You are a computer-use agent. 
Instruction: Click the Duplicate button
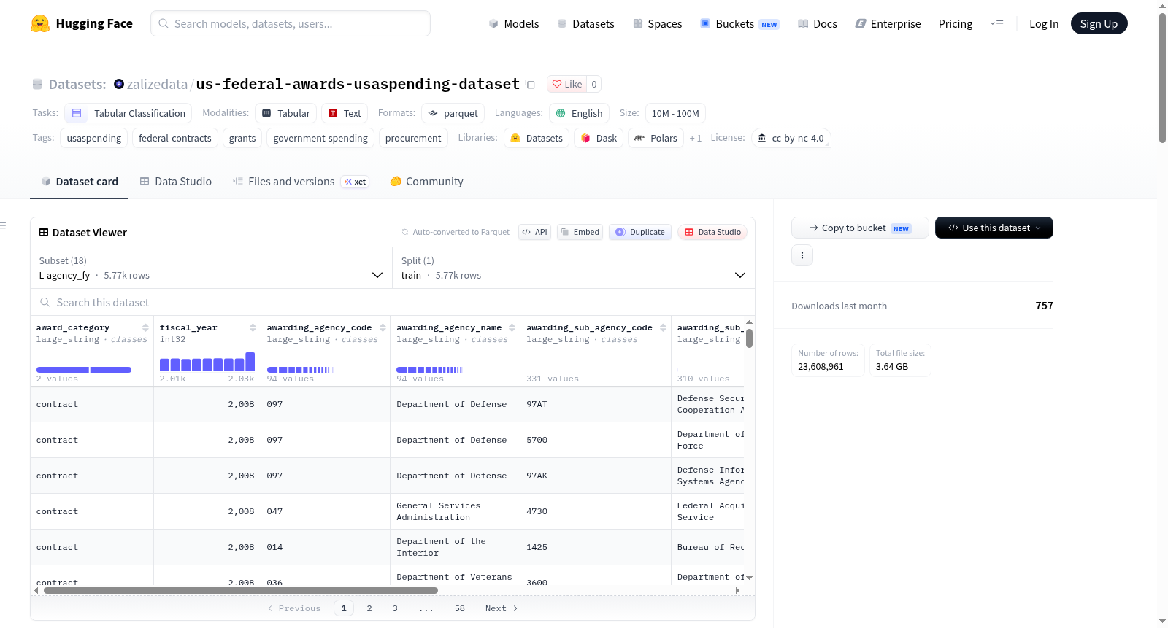click(x=640, y=232)
